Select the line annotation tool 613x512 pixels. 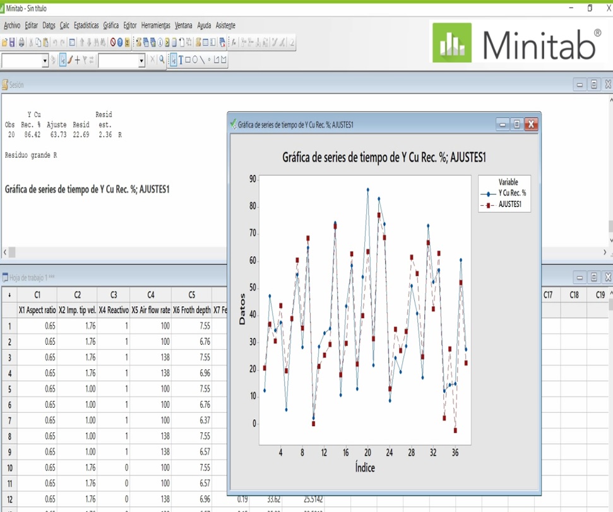tap(202, 60)
